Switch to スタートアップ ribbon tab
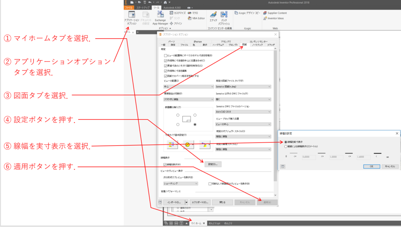Screen dimensions: 401x227 (143, 8)
